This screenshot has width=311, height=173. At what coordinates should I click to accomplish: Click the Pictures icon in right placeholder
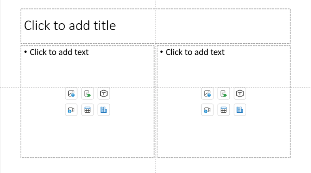(x=207, y=93)
